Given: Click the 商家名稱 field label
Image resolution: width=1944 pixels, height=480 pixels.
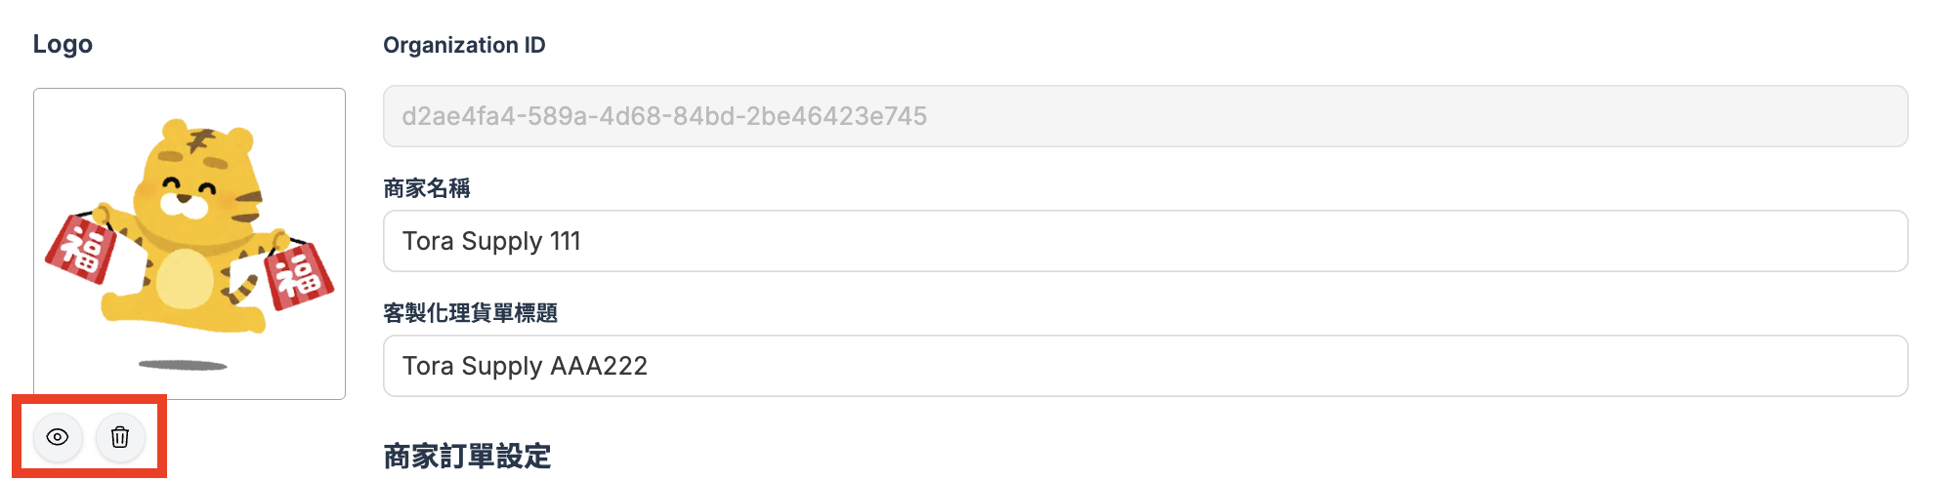Looking at the screenshot, I should coord(427,188).
